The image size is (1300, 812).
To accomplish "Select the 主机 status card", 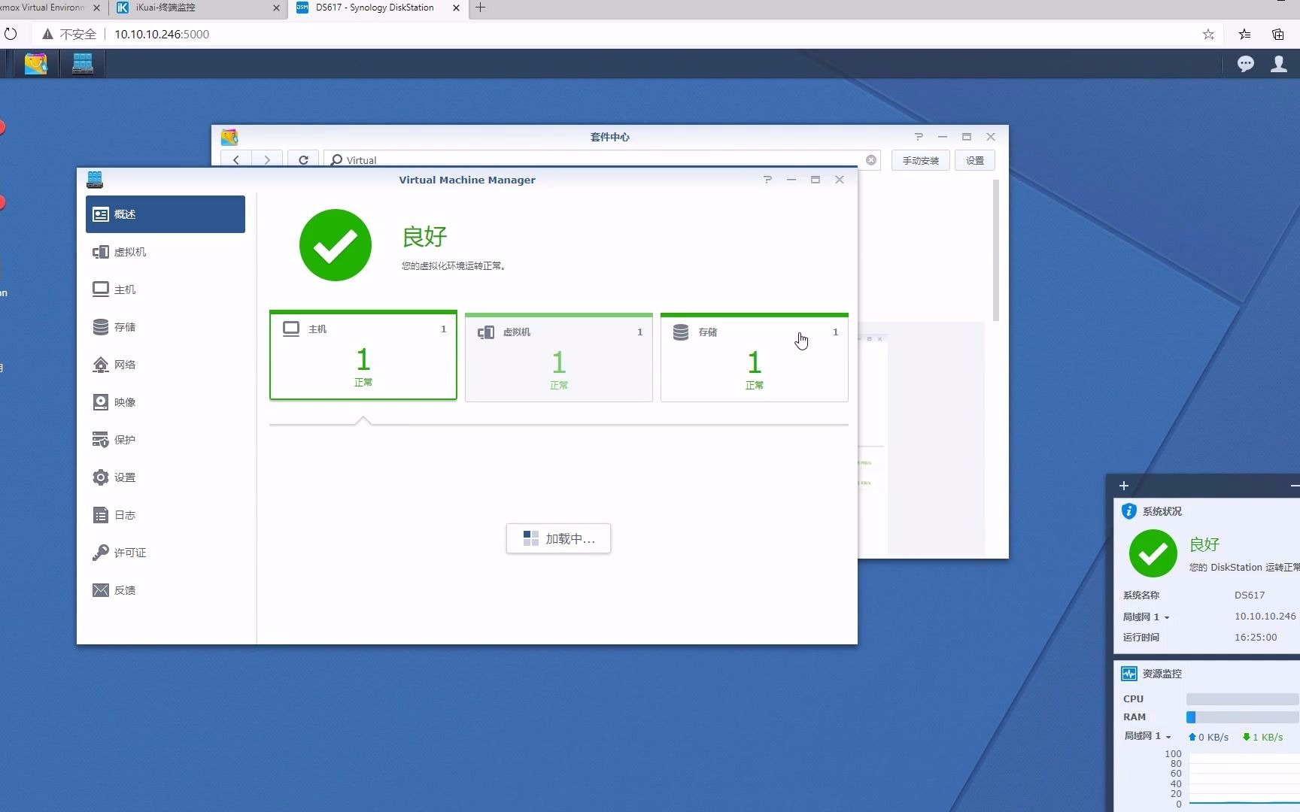I will [363, 356].
